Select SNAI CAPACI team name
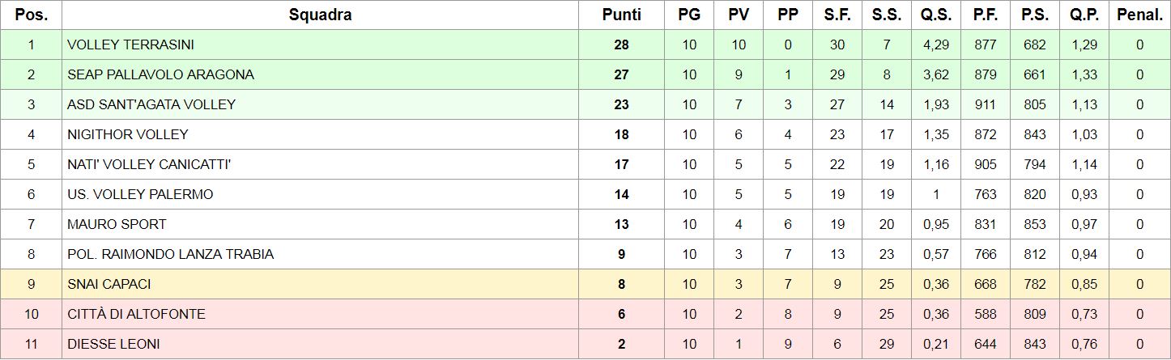 tap(109, 284)
